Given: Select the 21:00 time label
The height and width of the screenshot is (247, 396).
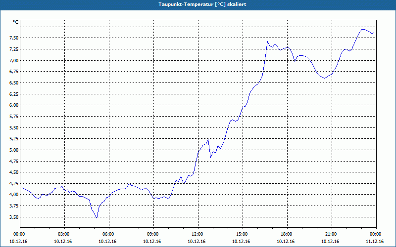Looking at the screenshot, I should pos(330,234).
